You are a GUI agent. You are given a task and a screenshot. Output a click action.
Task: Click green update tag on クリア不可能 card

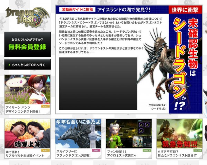click(x=197, y=150)
